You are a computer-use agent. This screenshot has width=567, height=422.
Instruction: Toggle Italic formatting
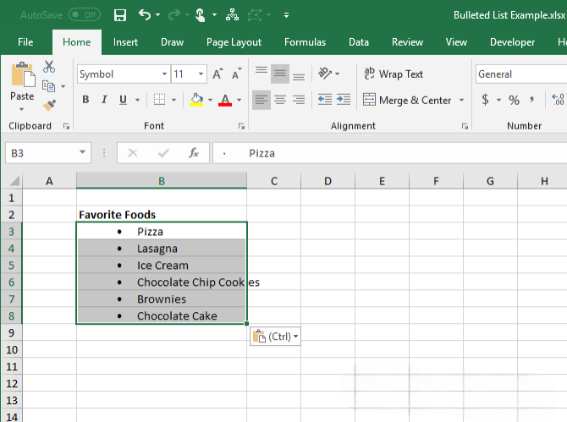[x=104, y=99]
